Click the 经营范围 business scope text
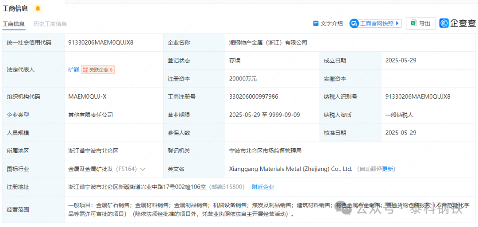Screen dimensions: 478x227 pos(269,209)
